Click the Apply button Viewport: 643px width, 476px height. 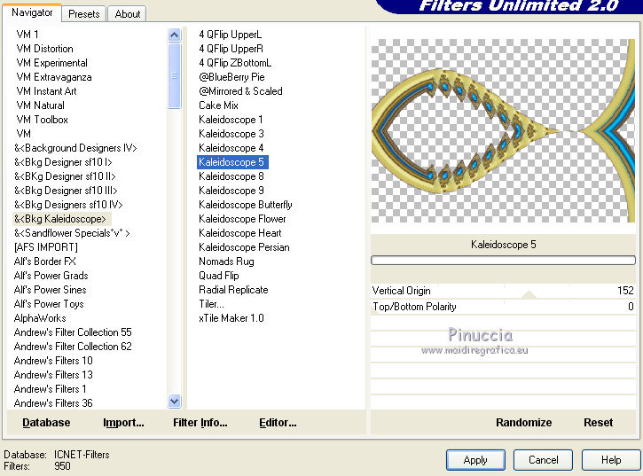pyautogui.click(x=475, y=460)
